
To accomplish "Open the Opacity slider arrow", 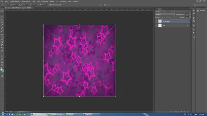I will (190, 14).
